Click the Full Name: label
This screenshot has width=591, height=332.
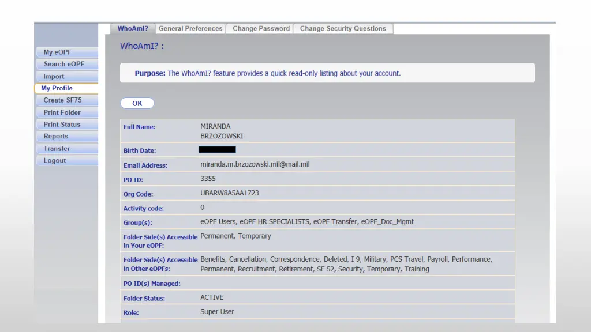140,127
